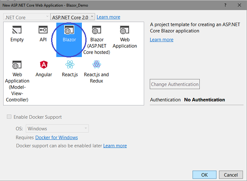Open the ASP.NET Core 2.0 version dropdown
Viewport: 247px width, 181px height.
pyautogui.click(x=73, y=17)
